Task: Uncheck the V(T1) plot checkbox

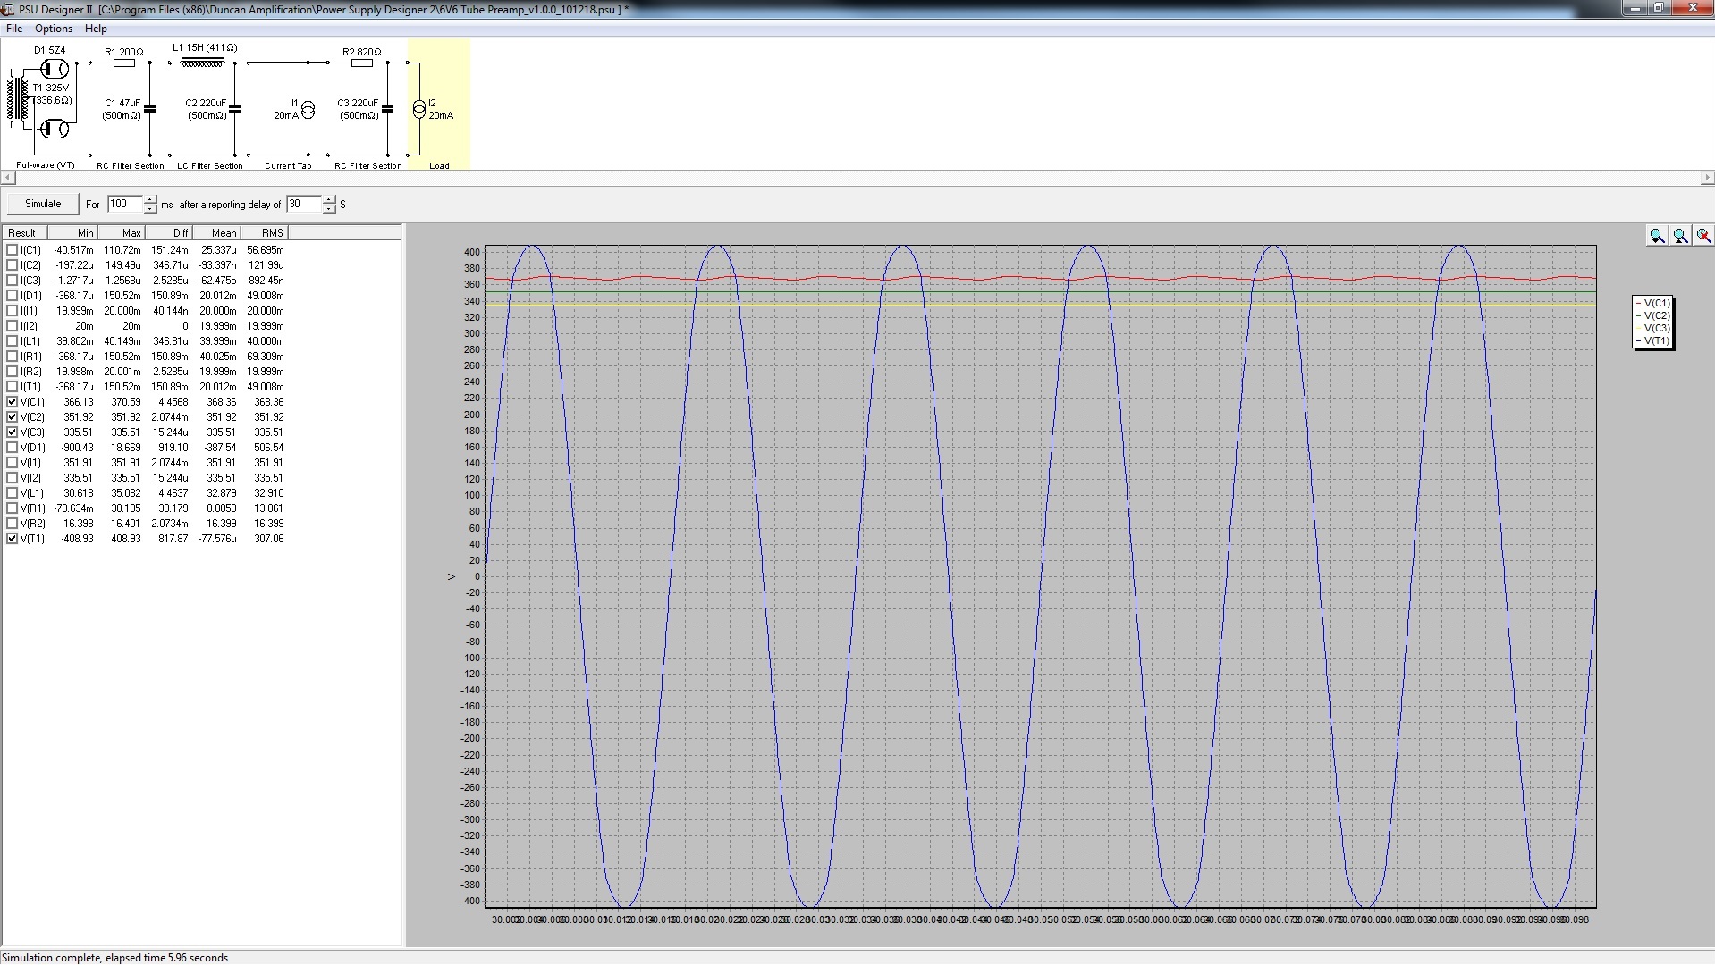Action: [x=13, y=539]
